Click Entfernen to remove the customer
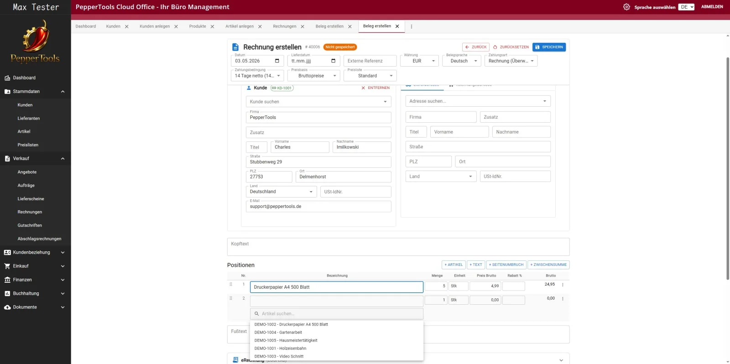Image resolution: width=730 pixels, height=364 pixels. (375, 88)
